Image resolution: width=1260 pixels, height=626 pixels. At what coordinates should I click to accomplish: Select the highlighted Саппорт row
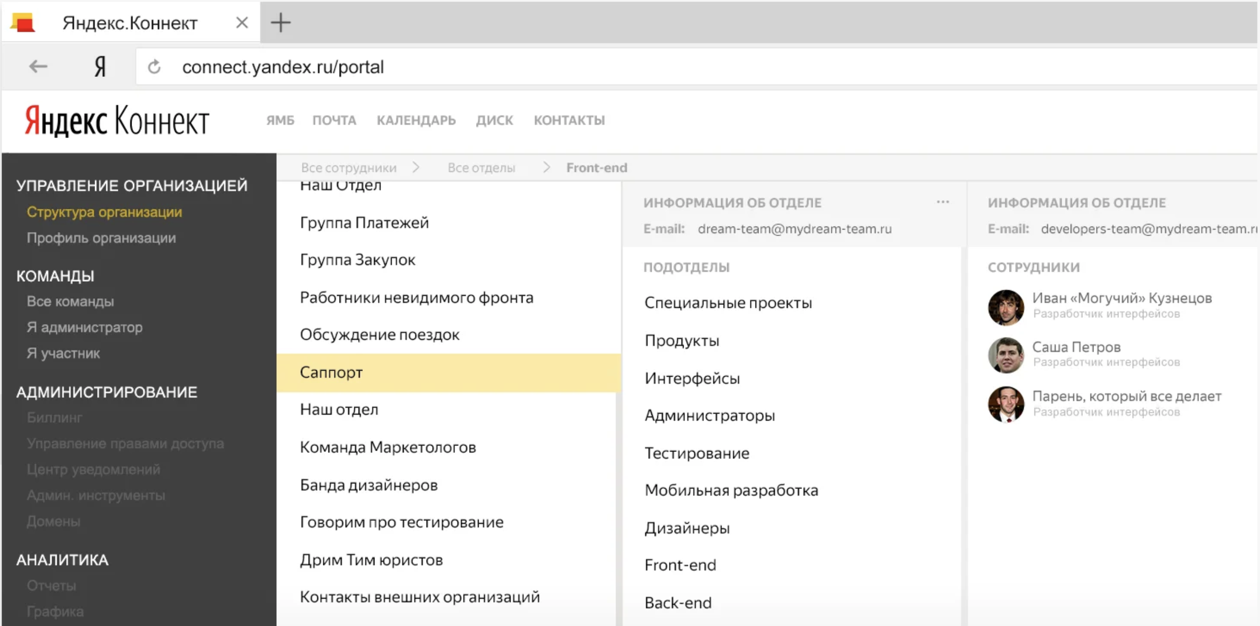click(448, 373)
